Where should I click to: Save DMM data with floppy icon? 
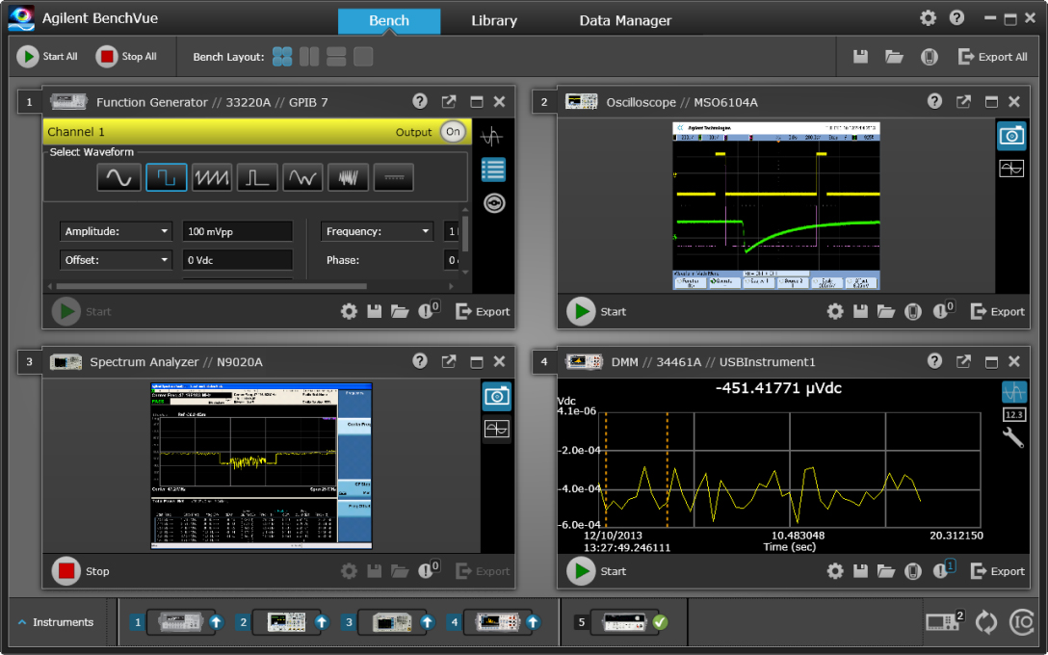coord(860,571)
